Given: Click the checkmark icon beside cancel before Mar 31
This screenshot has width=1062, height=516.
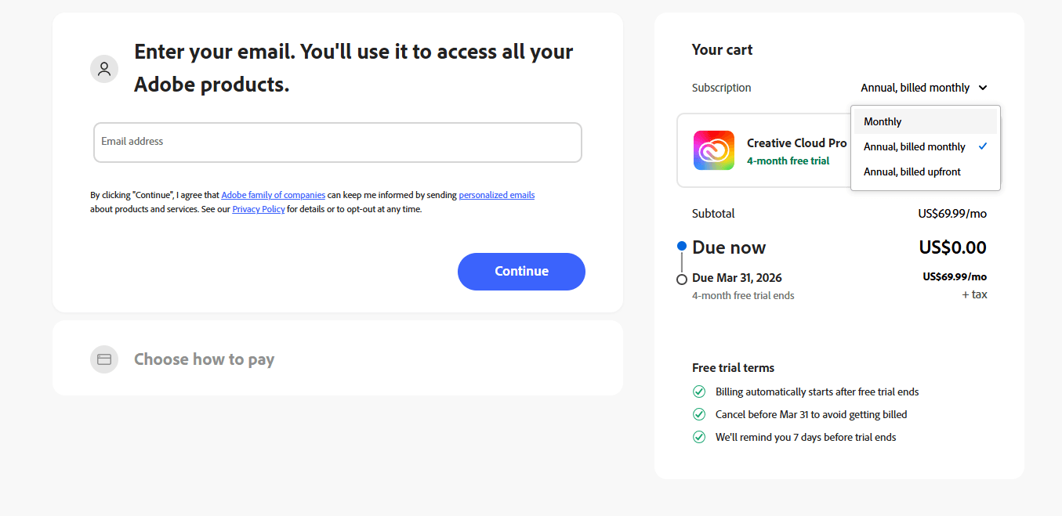Looking at the screenshot, I should 699,414.
